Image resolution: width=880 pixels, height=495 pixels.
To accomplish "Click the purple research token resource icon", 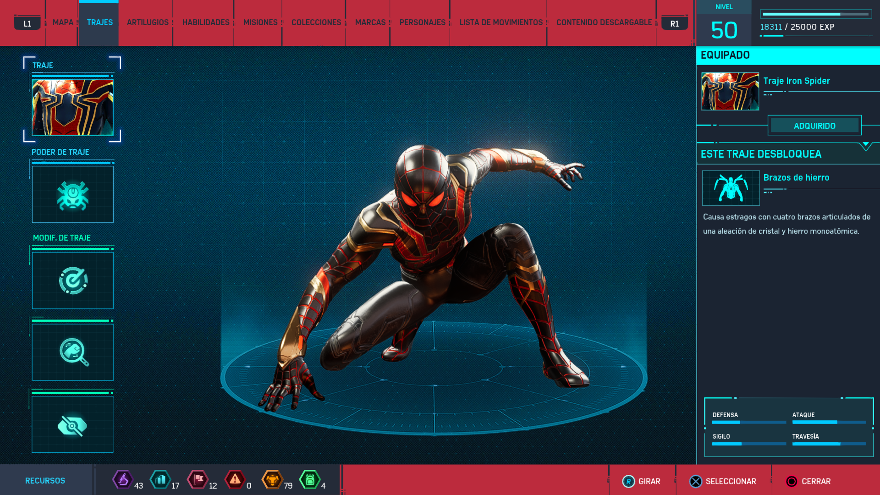I will tap(122, 480).
